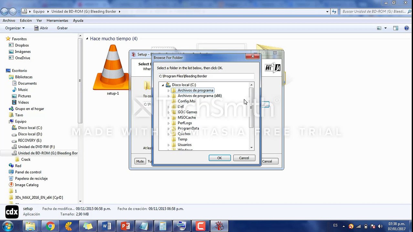Expand Archivos de programa folder
This screenshot has width=413, height=232.
(x=168, y=91)
